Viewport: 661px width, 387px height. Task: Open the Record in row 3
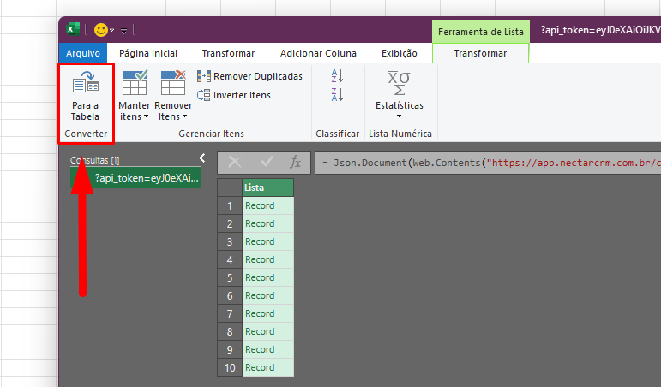click(260, 241)
